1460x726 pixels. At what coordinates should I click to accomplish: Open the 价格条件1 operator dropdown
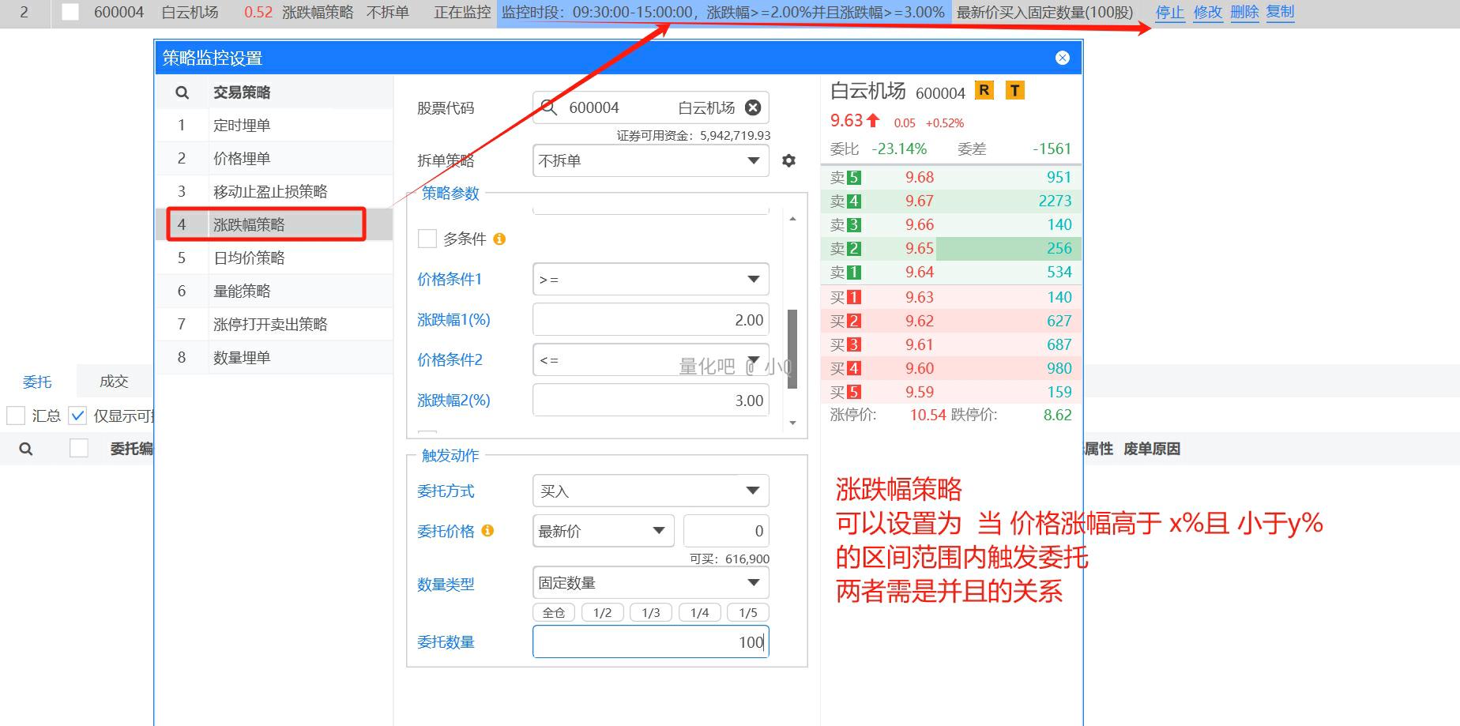(x=650, y=279)
